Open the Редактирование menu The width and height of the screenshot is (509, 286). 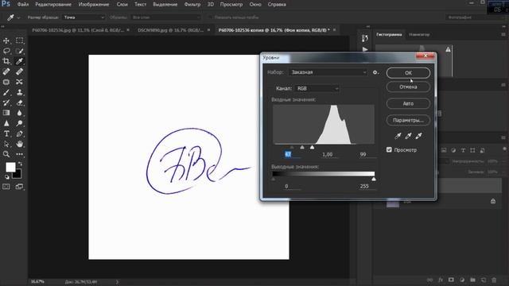(53, 5)
